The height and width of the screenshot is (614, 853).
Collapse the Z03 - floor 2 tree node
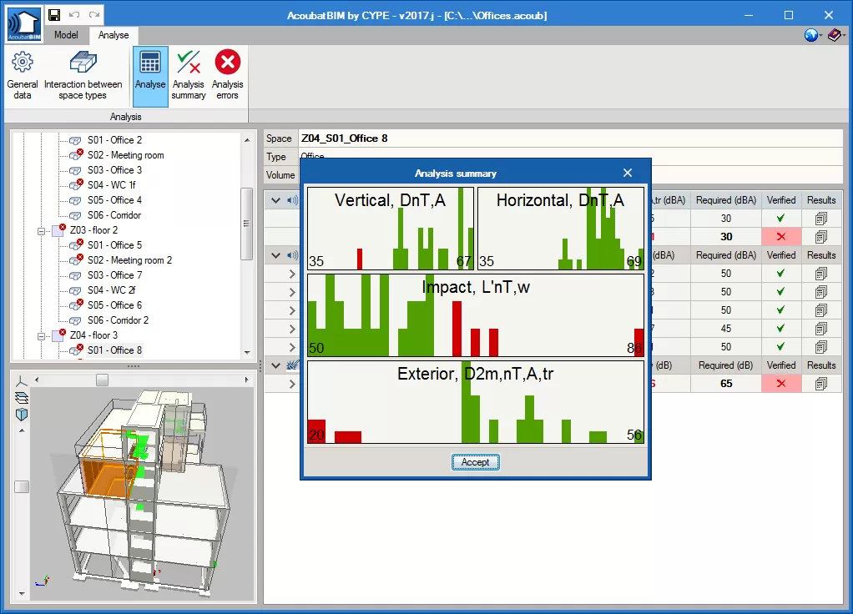40,230
